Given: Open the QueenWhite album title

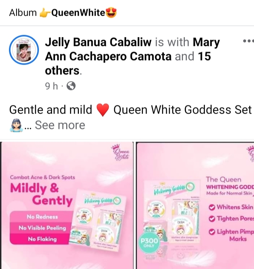Looking at the screenshot, I should point(78,13).
